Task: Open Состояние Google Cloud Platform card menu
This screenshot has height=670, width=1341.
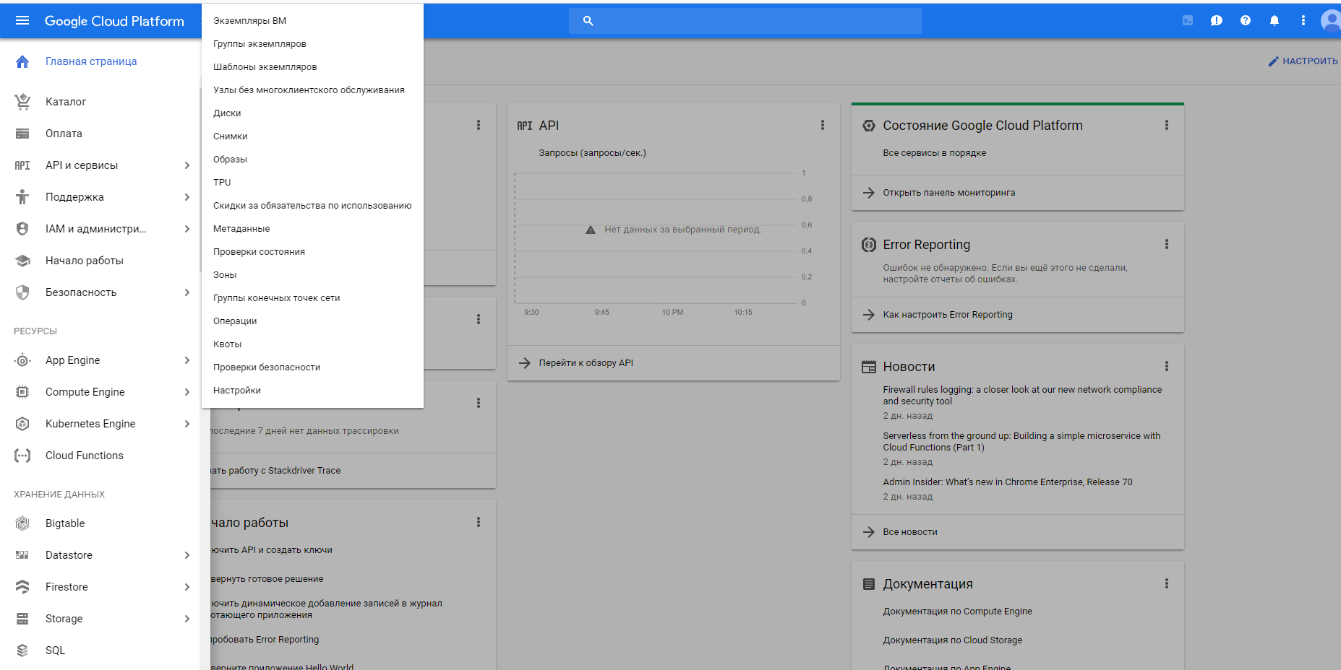Action: [1166, 125]
